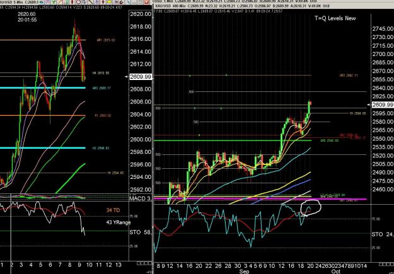The height and width of the screenshot is (274, 394).
Task: Click the 34 TD indicator label
Action: [113, 210]
